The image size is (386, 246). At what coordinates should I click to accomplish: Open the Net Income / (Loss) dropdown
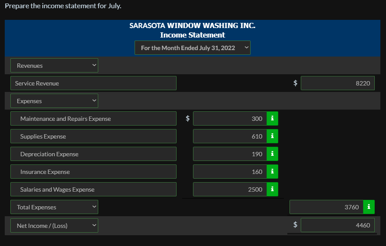54,225
